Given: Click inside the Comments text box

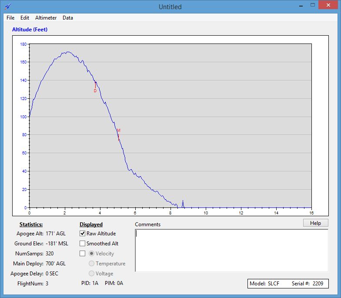Looking at the screenshot, I should [x=231, y=251].
